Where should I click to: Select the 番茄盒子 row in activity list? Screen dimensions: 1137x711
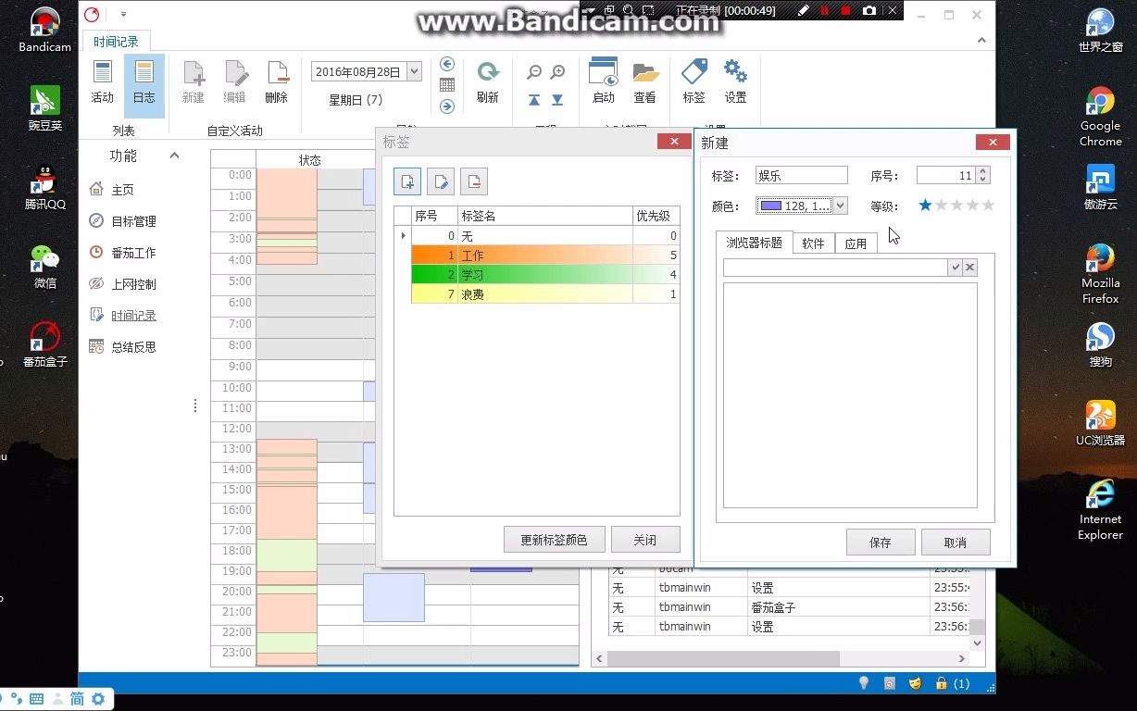coord(787,607)
